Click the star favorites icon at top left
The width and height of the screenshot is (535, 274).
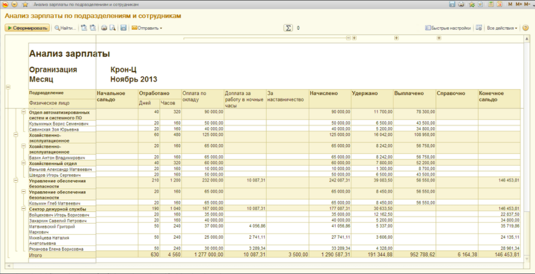[x=24, y=4]
